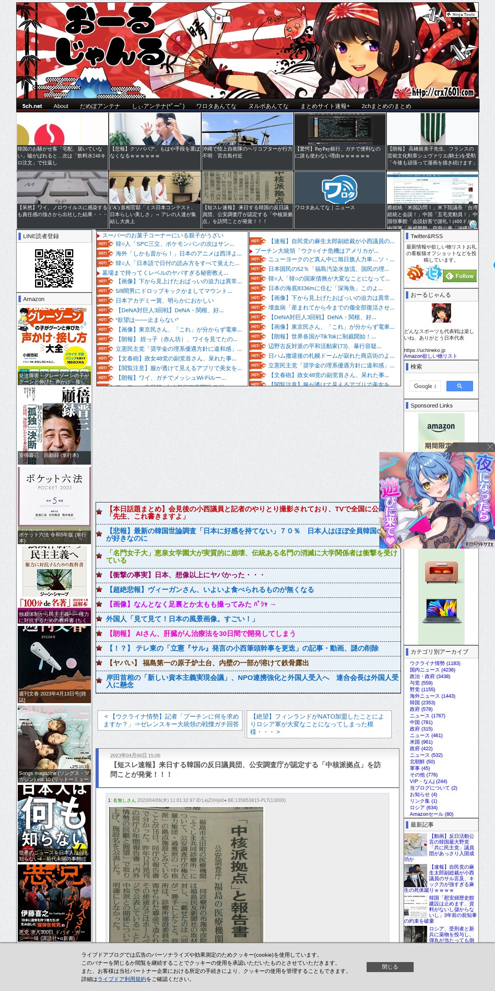
Task: Open the ライブドア利用規約 link in cookie banner
Action: (122, 979)
